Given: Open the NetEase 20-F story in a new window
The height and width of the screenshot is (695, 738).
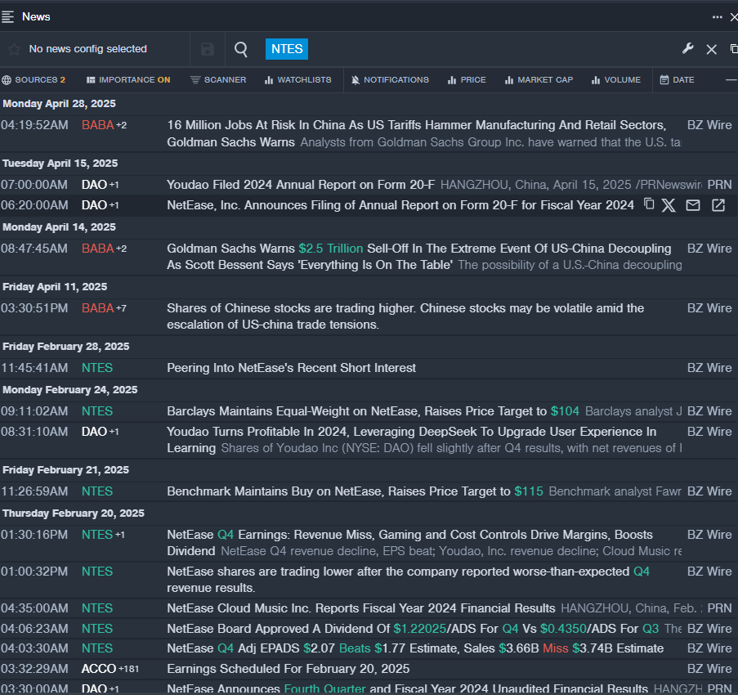Looking at the screenshot, I should click(x=718, y=205).
